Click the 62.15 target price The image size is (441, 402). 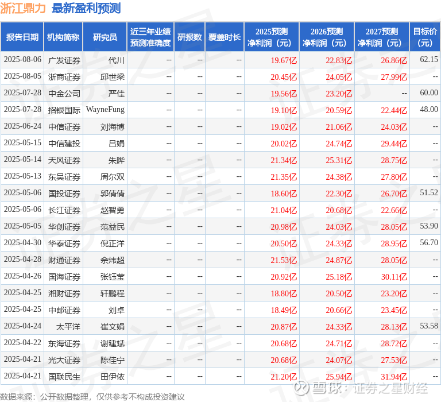pyautogui.click(x=429, y=59)
